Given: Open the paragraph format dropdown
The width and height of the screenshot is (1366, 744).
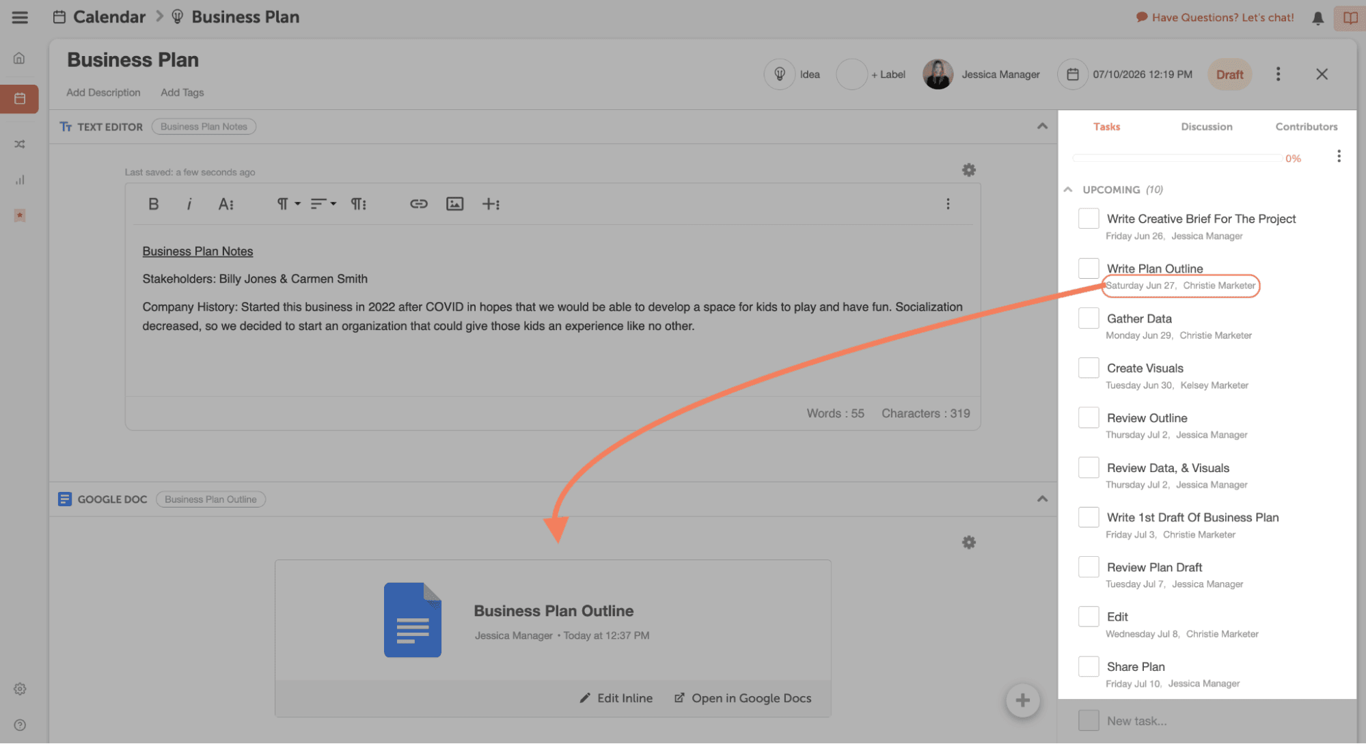Looking at the screenshot, I should point(288,204).
